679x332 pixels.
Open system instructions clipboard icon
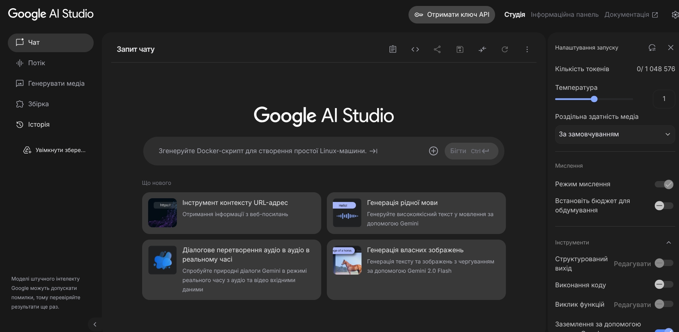pyautogui.click(x=393, y=49)
